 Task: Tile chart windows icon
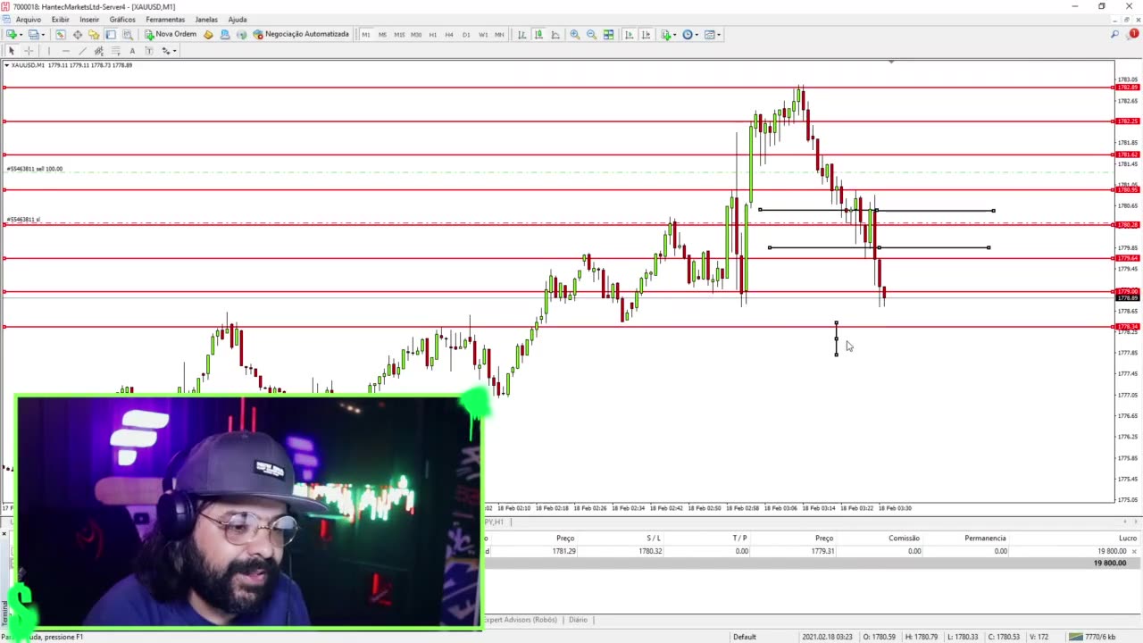coord(608,35)
